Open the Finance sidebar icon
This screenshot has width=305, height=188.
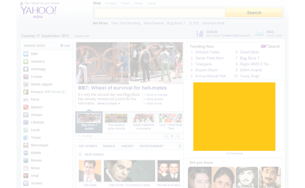[x=26, y=92]
